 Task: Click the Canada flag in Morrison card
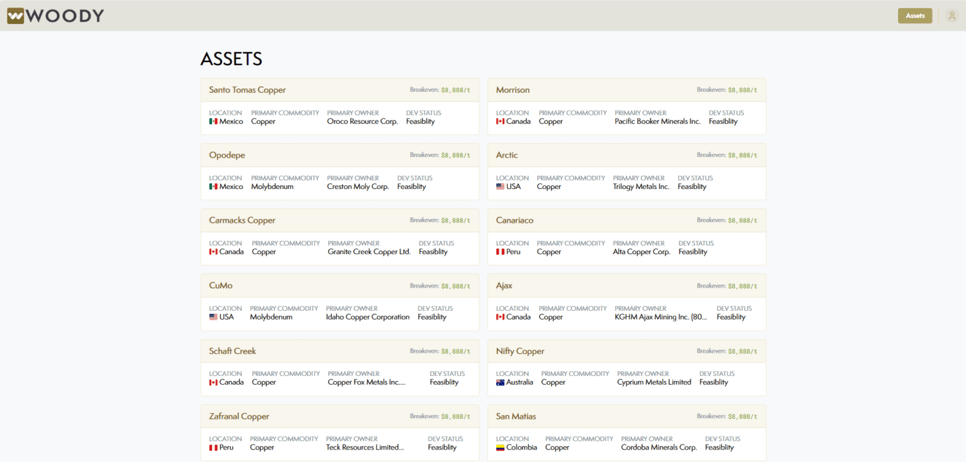click(500, 122)
